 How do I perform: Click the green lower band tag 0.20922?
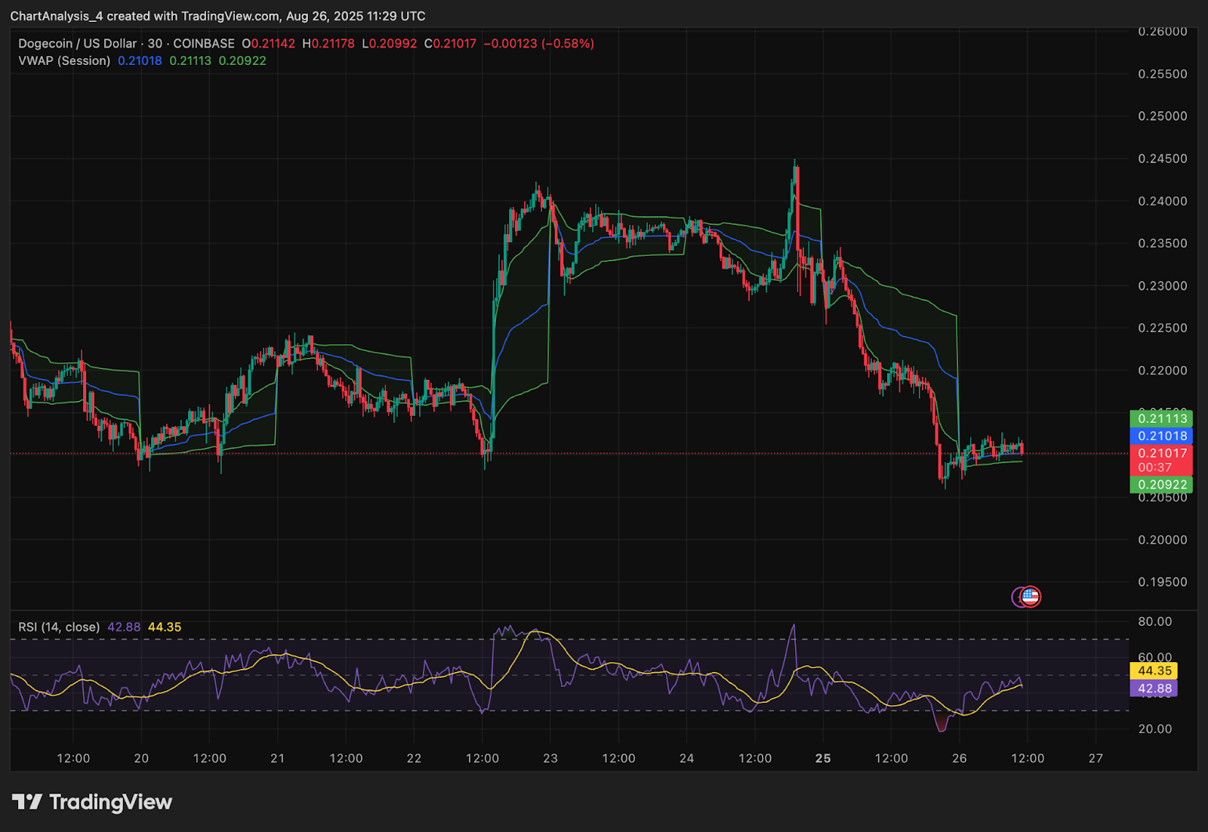1161,485
